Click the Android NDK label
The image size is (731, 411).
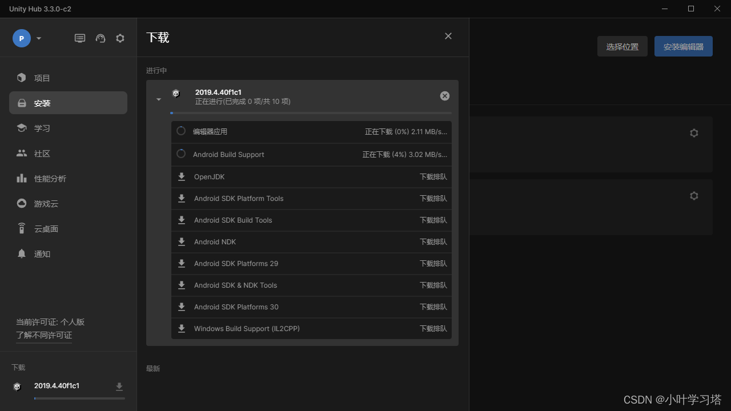tap(215, 242)
